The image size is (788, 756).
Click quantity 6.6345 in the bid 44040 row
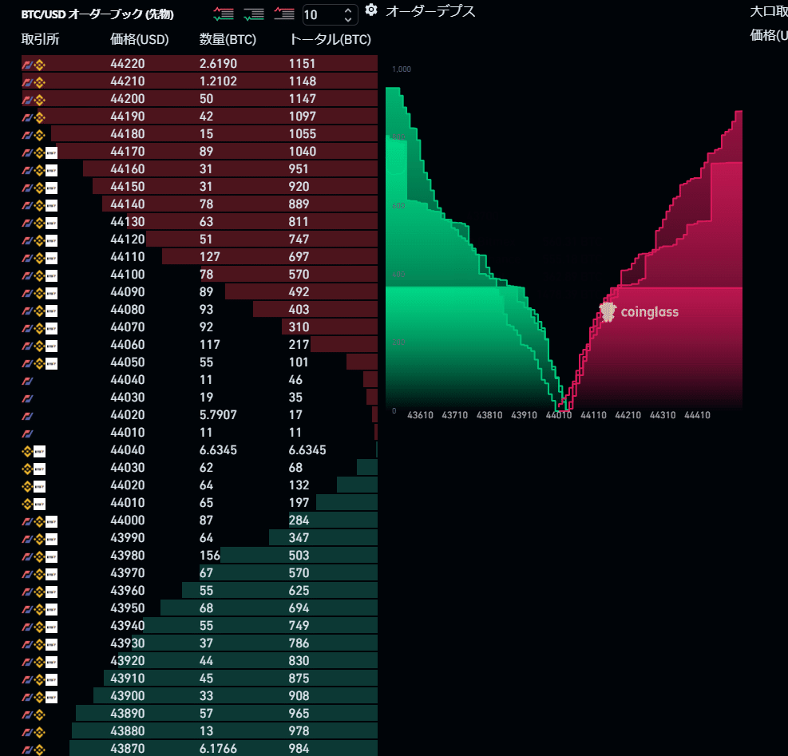point(218,450)
